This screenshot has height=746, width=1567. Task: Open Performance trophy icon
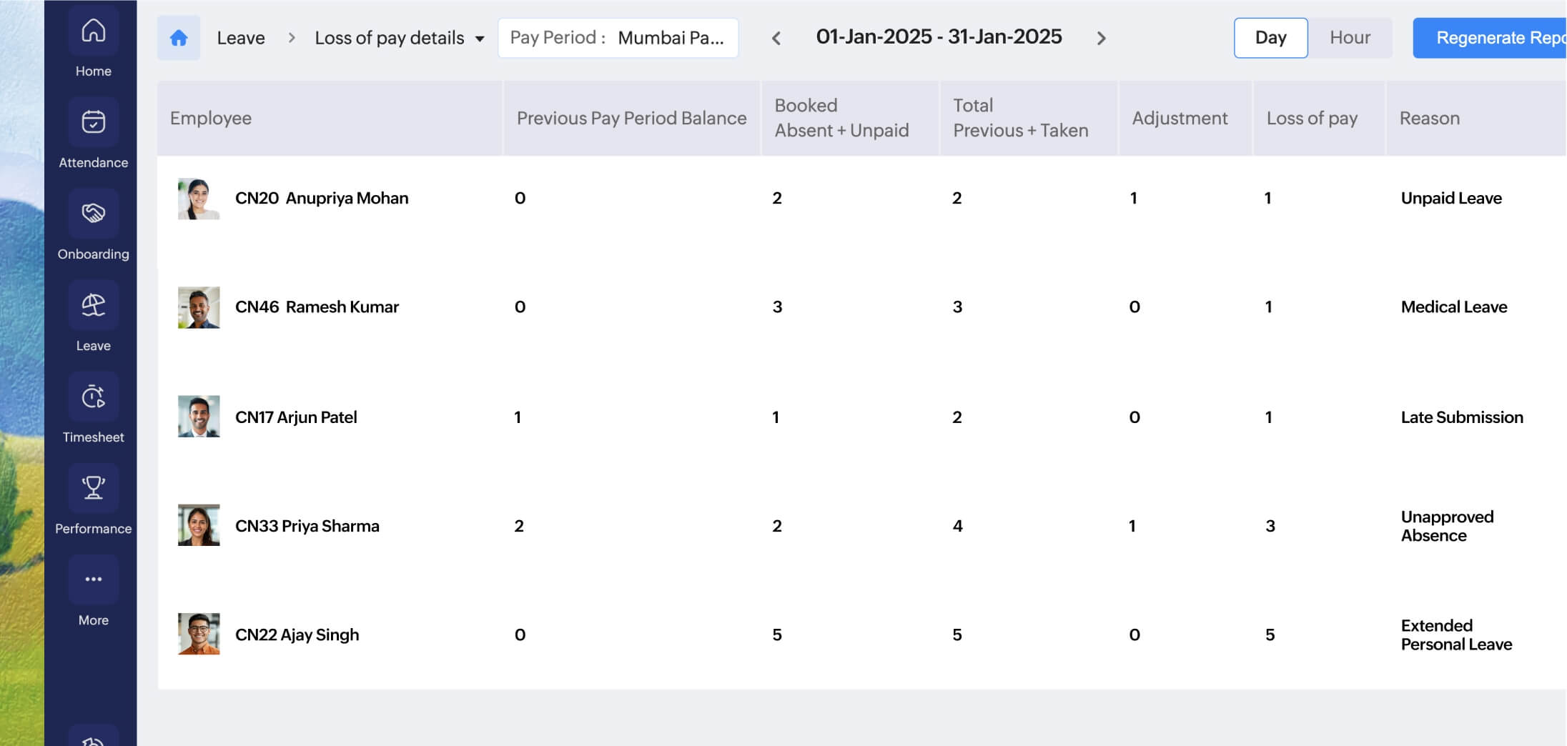coord(93,488)
